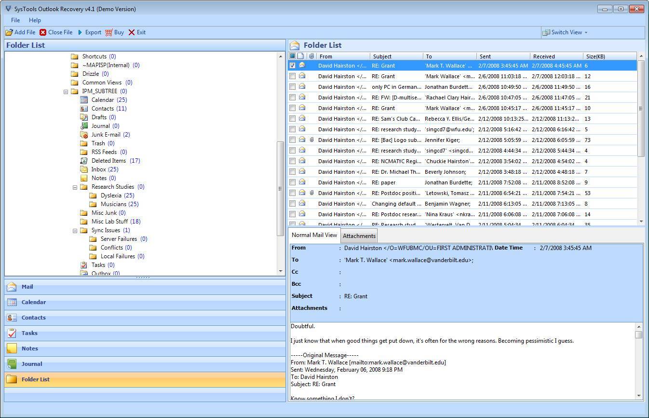This screenshot has width=649, height=418.
Task: Click the email list vertical scrollbar thumb
Action: [x=641, y=109]
